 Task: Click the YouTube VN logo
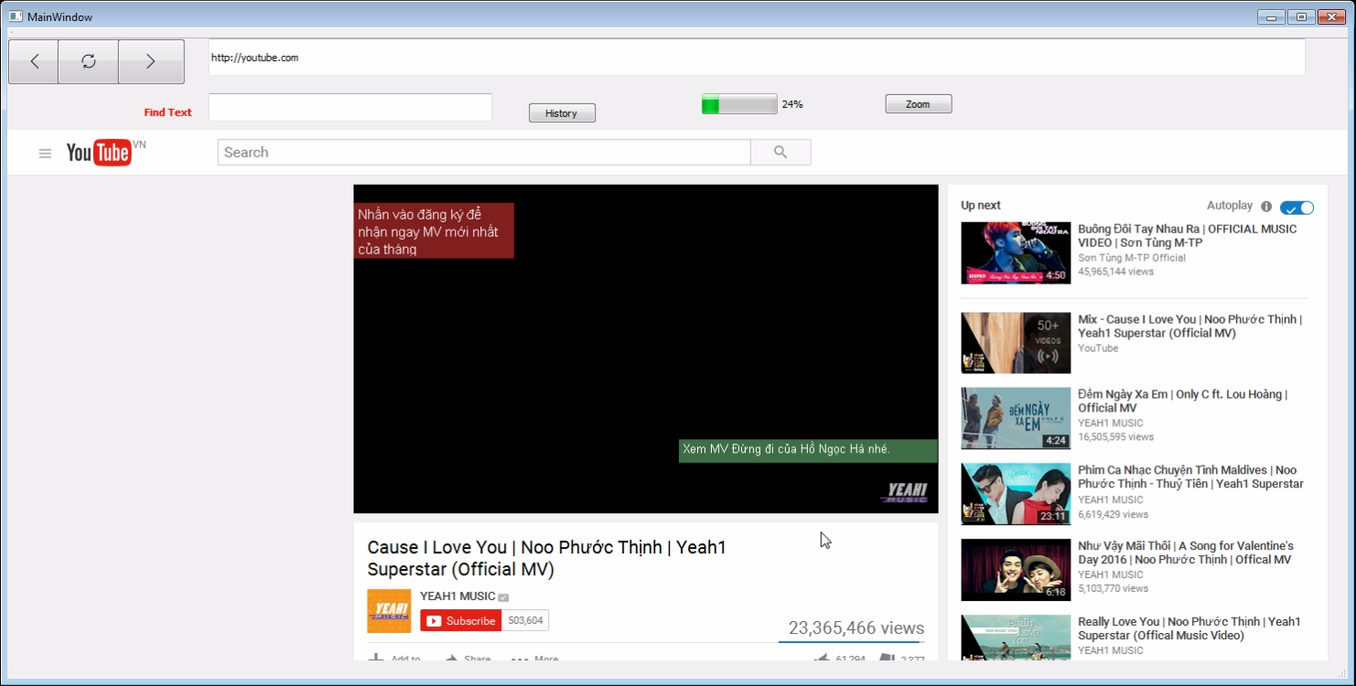105,152
